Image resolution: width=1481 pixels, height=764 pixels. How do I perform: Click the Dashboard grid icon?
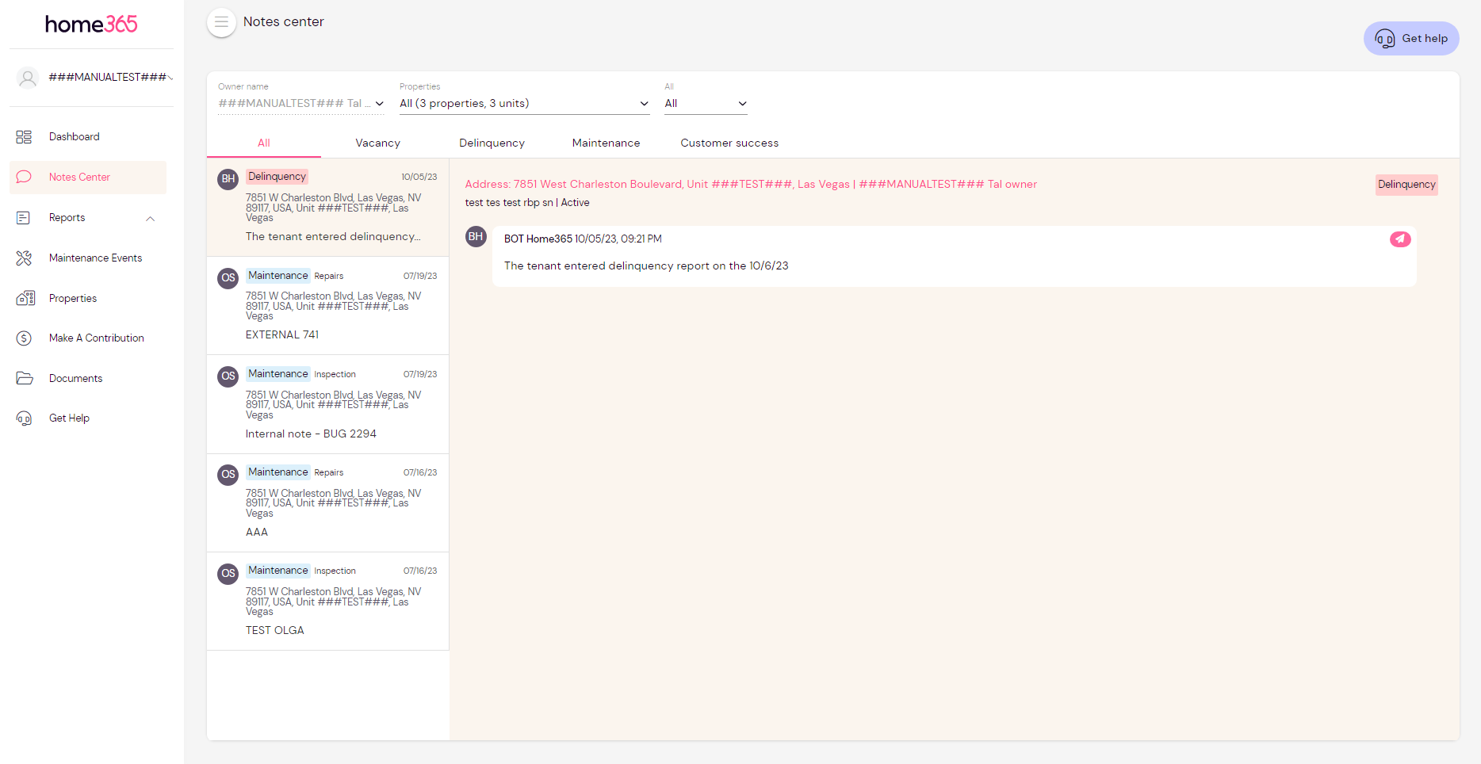coord(24,137)
